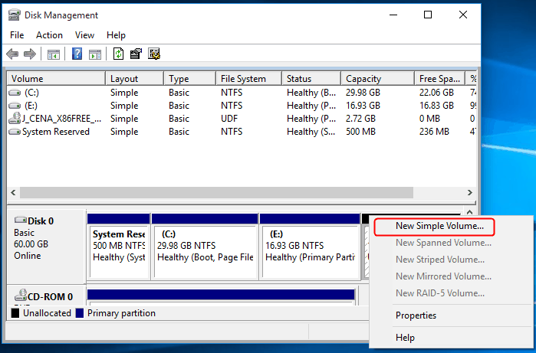Sort by the Layout column header

click(x=135, y=79)
